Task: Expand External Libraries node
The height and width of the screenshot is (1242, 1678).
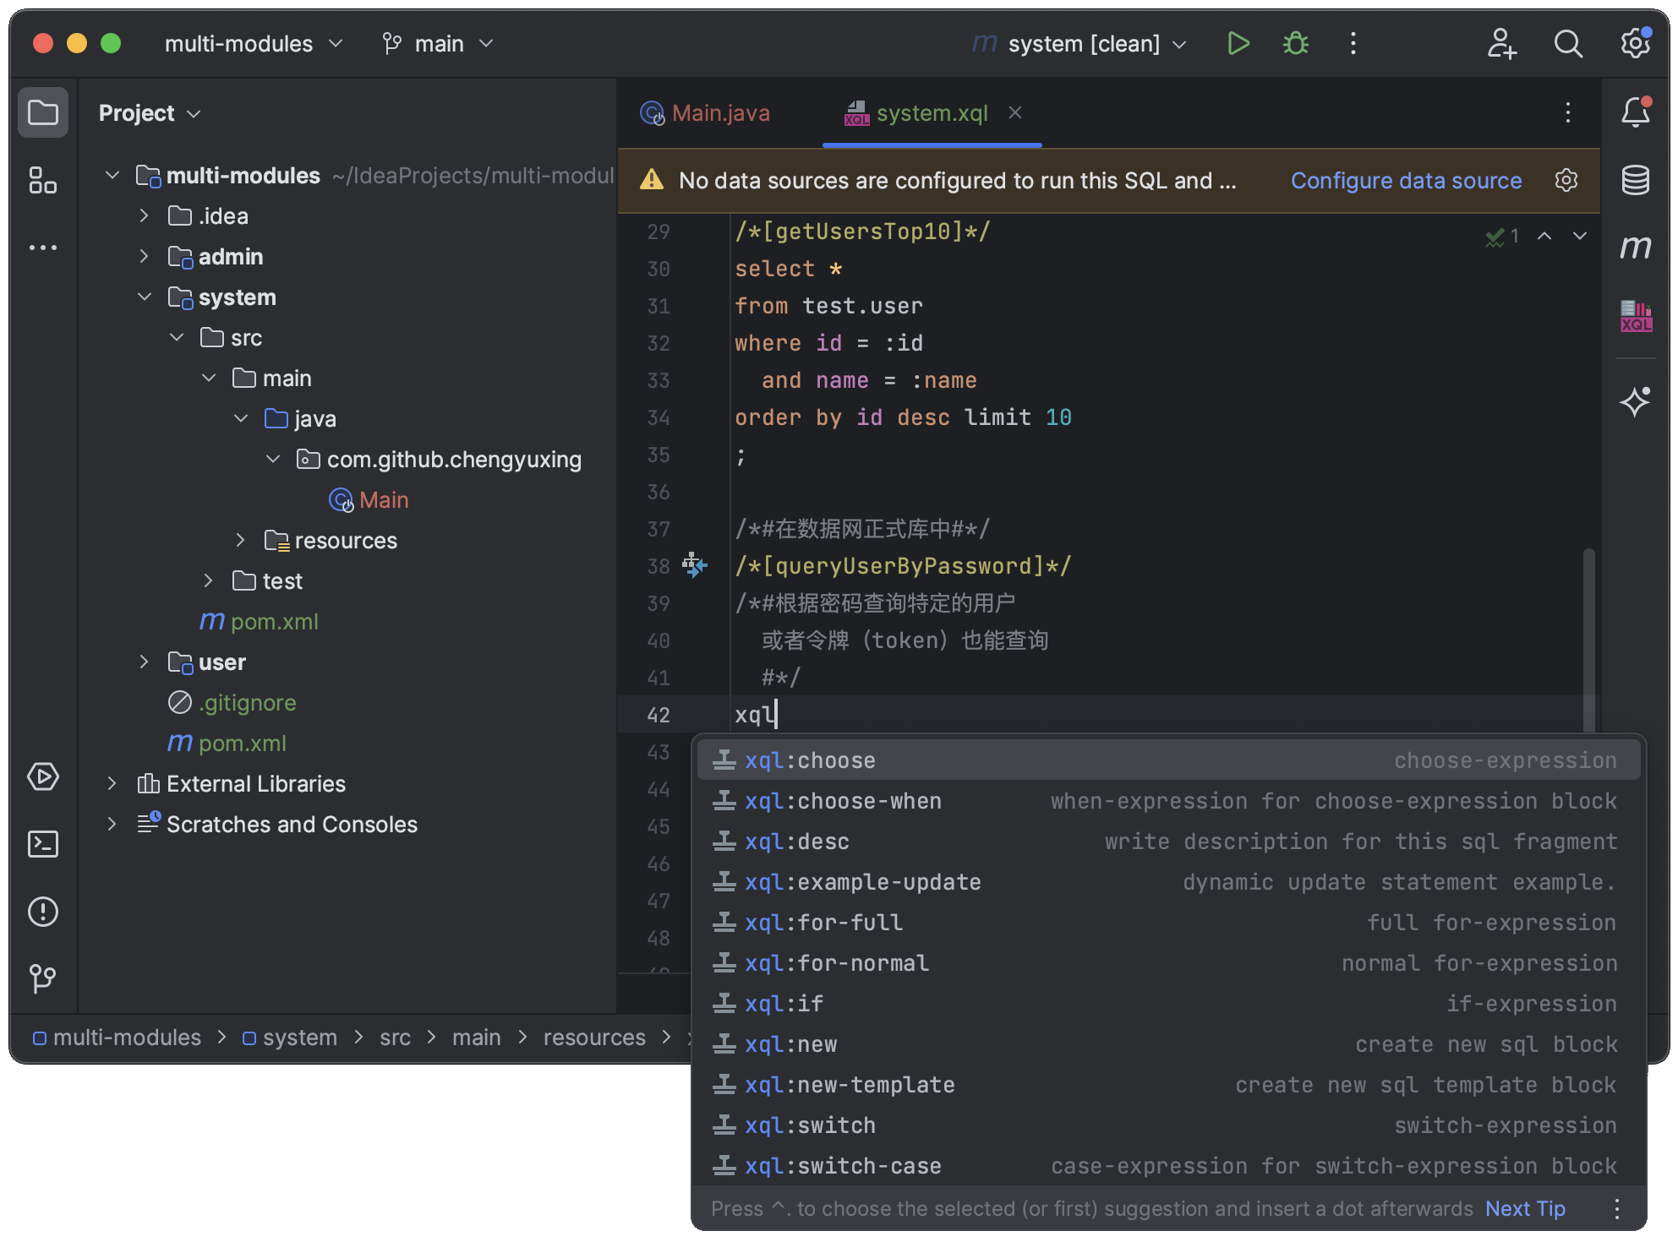Action: (x=112, y=783)
